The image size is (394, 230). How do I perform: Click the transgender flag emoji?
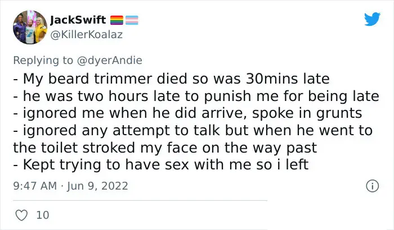(x=132, y=20)
